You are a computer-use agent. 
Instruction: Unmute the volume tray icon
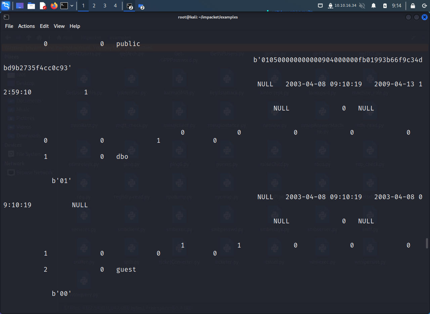[362, 6]
